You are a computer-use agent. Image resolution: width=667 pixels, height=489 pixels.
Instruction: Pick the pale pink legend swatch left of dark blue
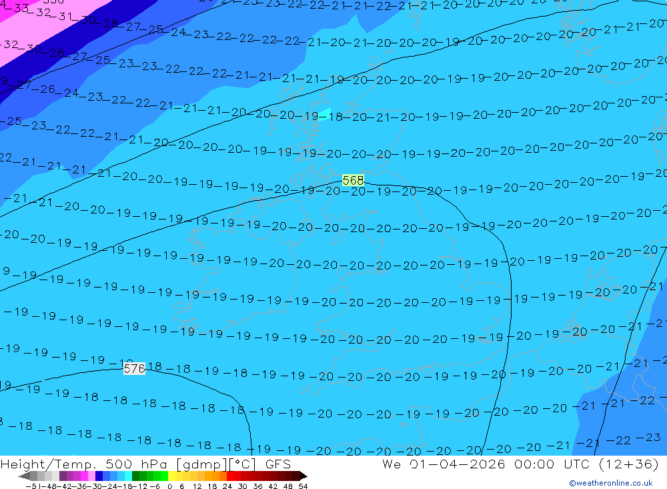(x=91, y=476)
